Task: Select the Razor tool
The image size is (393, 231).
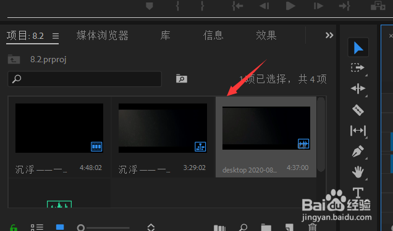Action: click(x=358, y=110)
